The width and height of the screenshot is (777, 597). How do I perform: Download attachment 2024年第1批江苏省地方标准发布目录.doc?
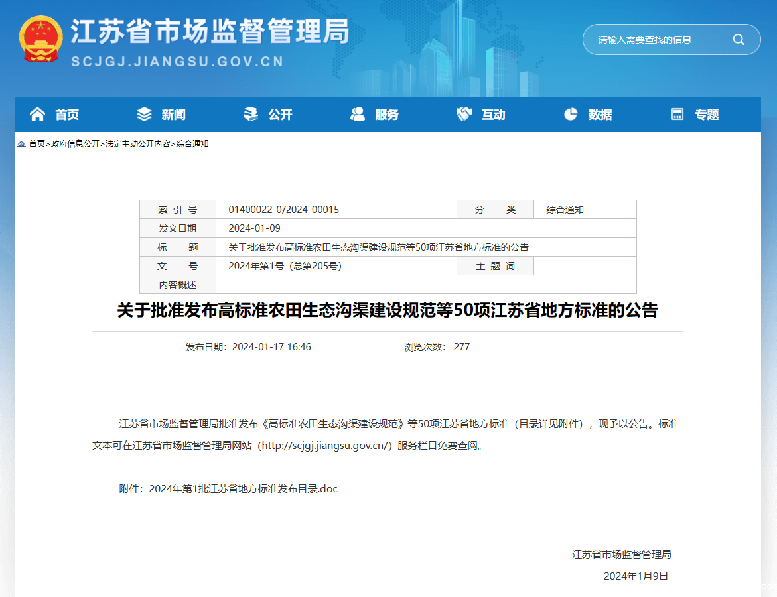click(x=243, y=489)
